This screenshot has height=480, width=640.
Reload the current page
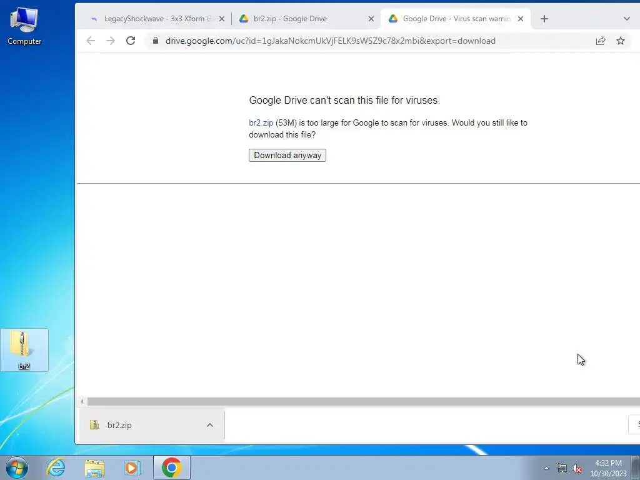[x=131, y=41]
